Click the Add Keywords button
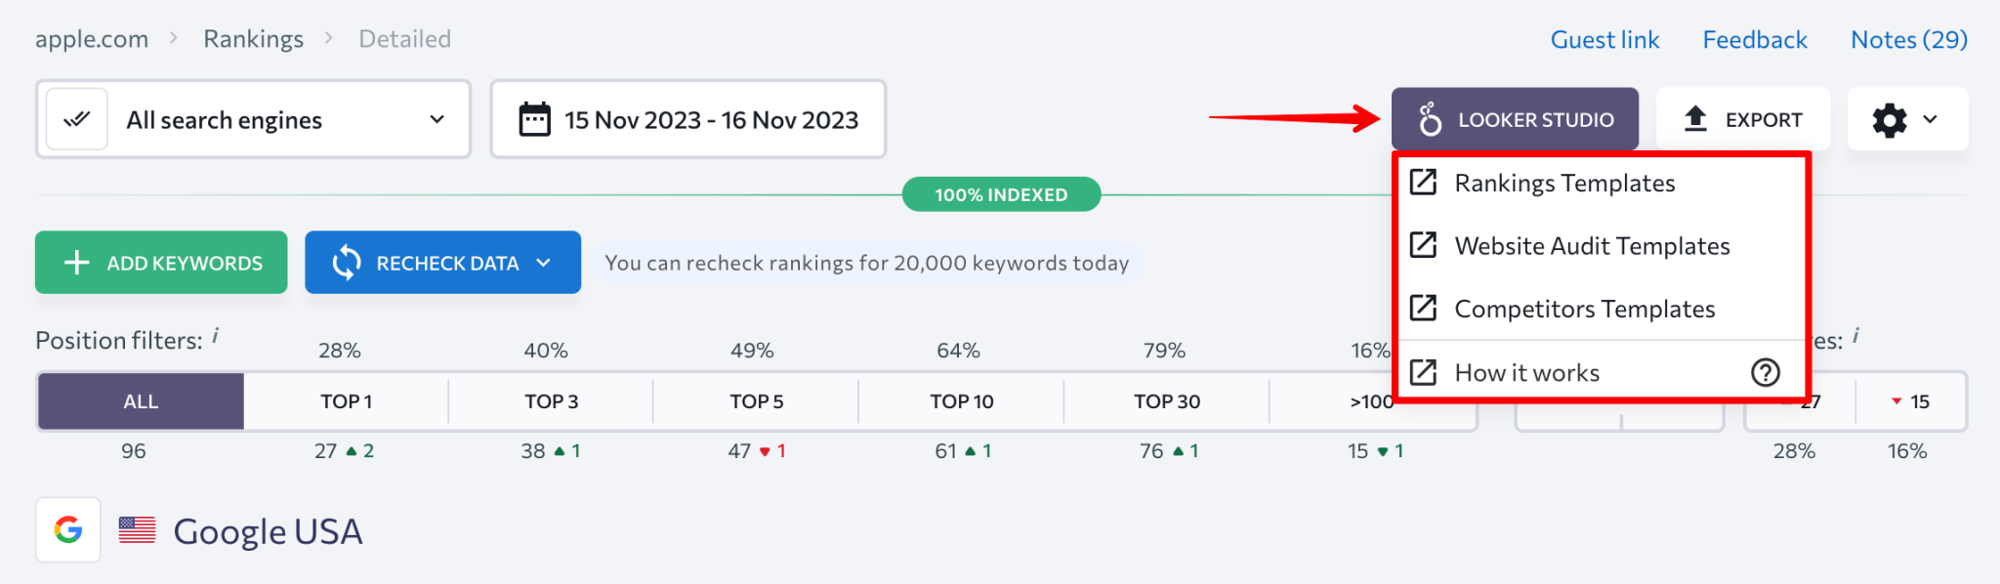The image size is (2000, 584). 160,262
